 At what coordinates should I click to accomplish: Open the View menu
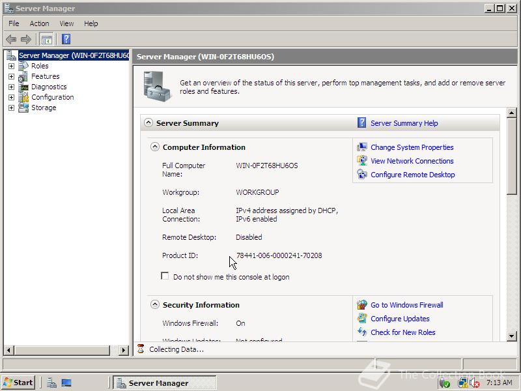pos(66,23)
